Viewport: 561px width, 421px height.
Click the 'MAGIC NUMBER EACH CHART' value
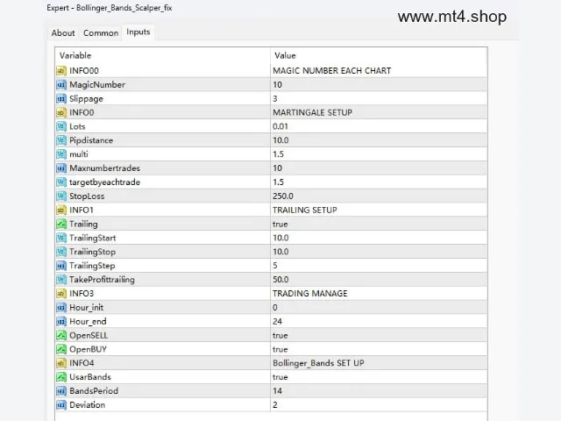[331, 71]
